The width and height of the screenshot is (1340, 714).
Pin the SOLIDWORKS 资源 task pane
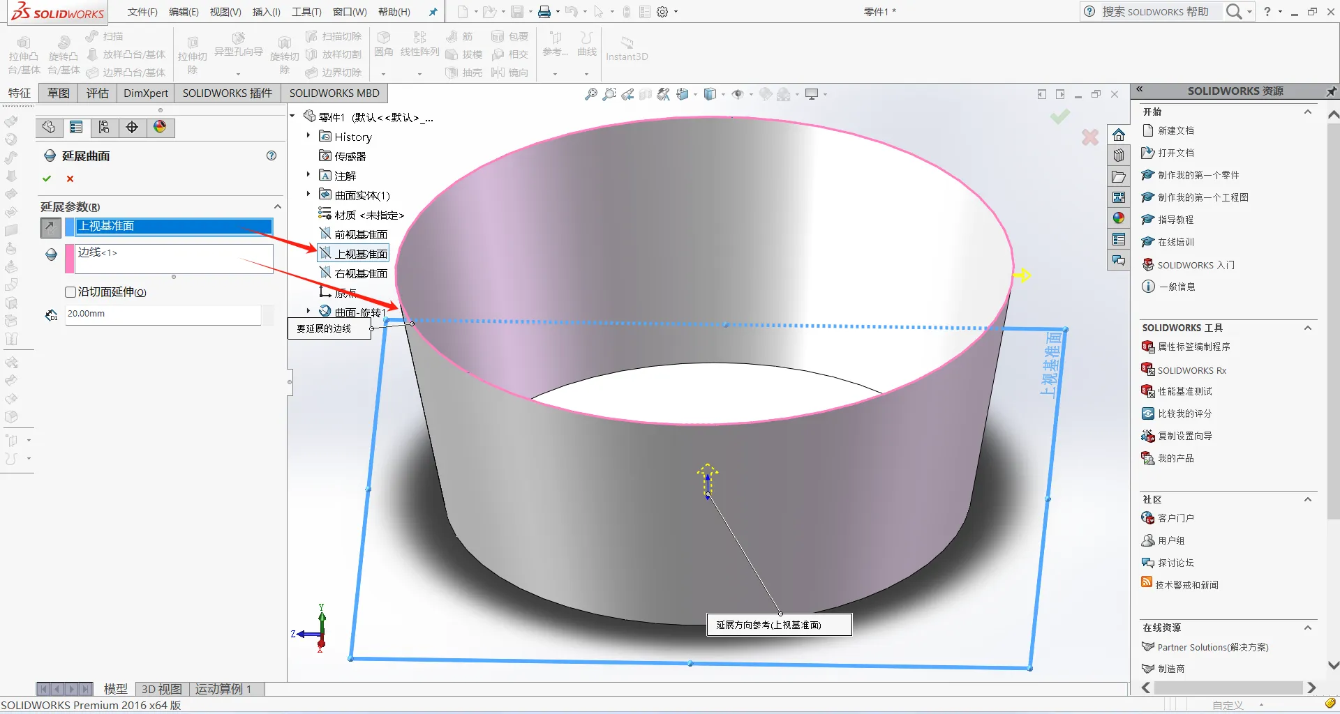1331,91
